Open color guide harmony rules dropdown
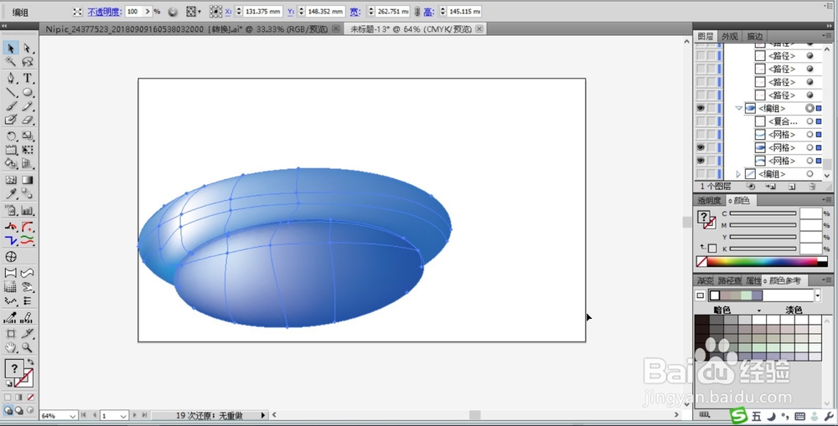Screen dimensions: 838x426 pyautogui.click(x=817, y=295)
